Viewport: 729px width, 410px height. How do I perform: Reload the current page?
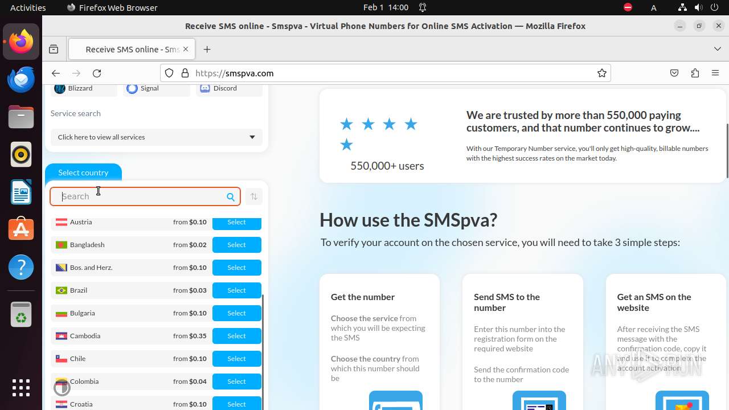97,73
